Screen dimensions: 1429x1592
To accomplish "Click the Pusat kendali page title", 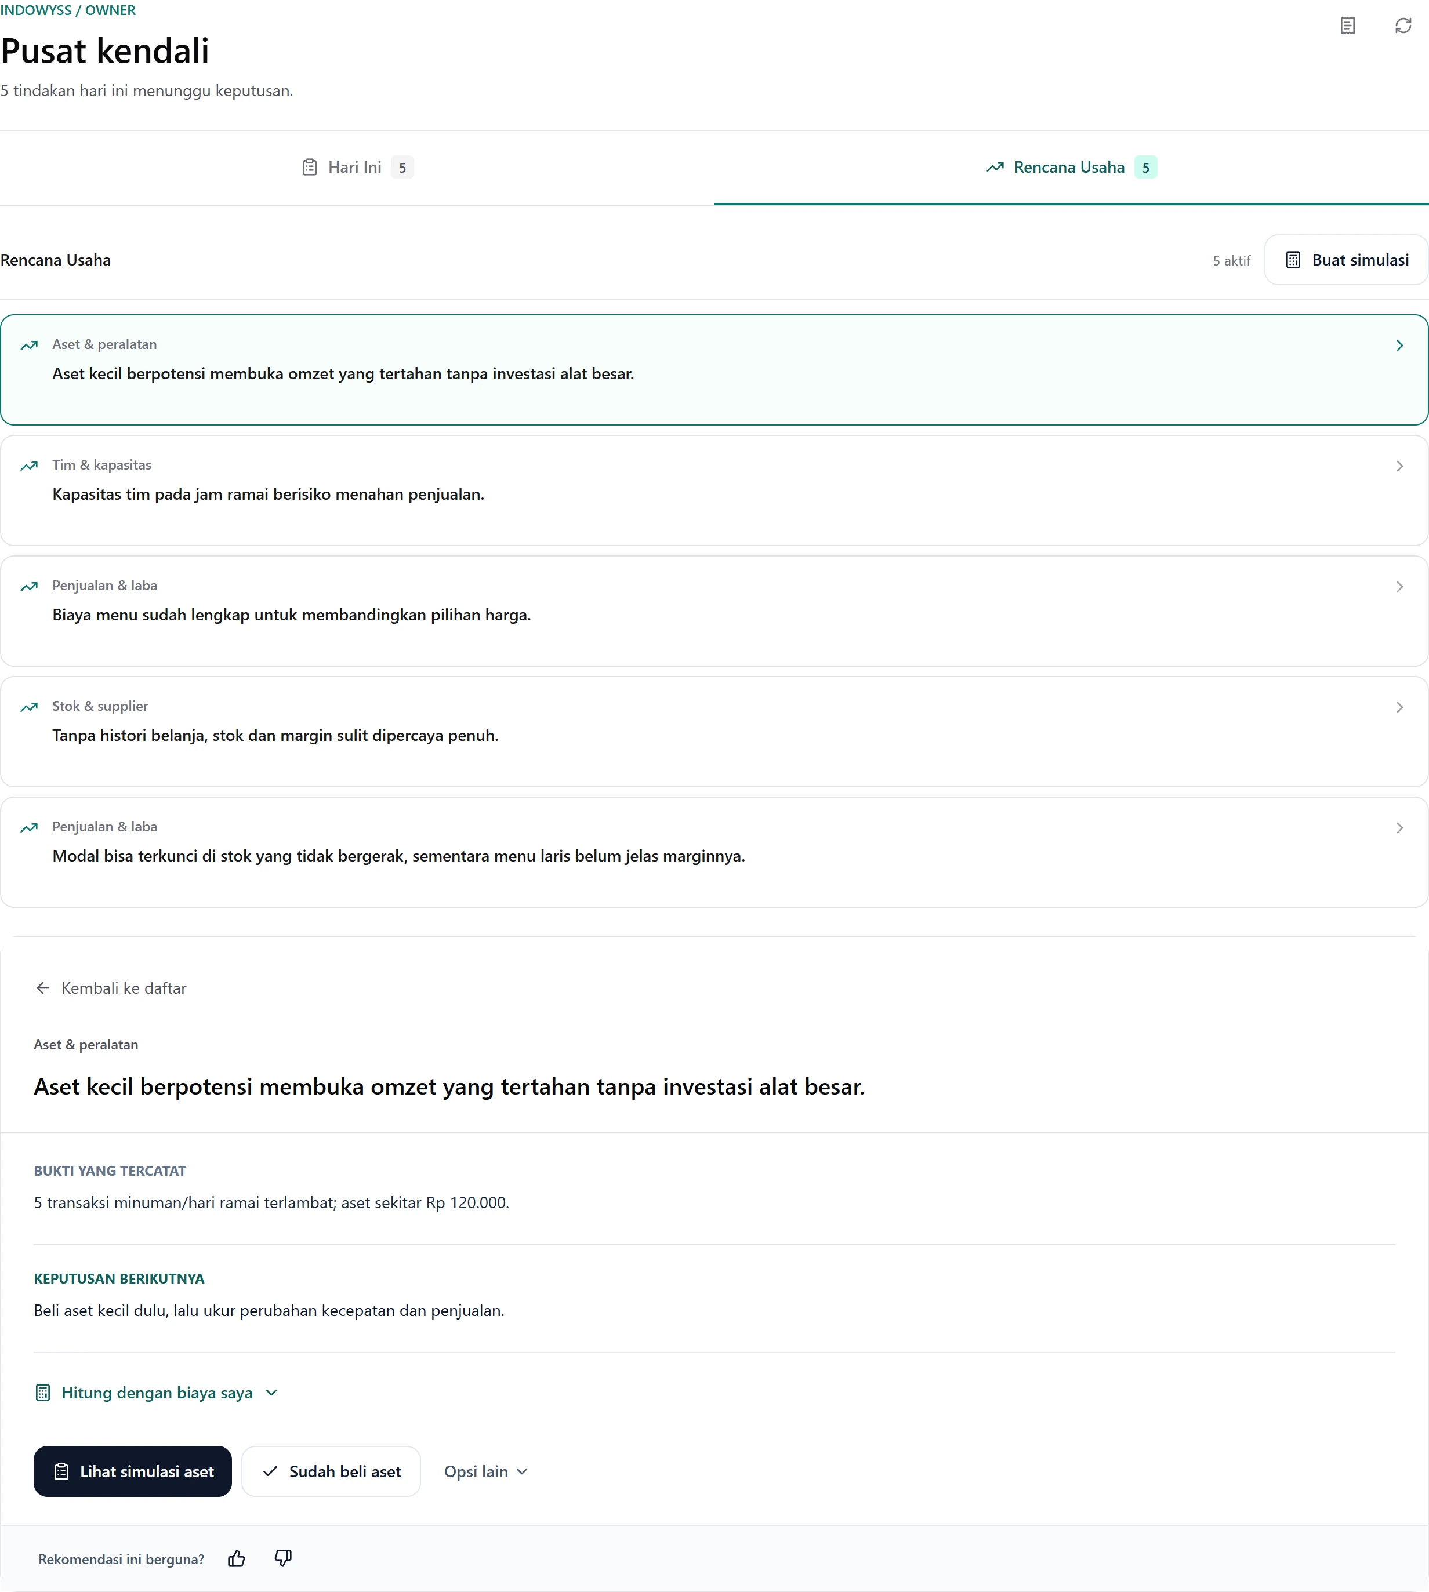I will click(105, 51).
